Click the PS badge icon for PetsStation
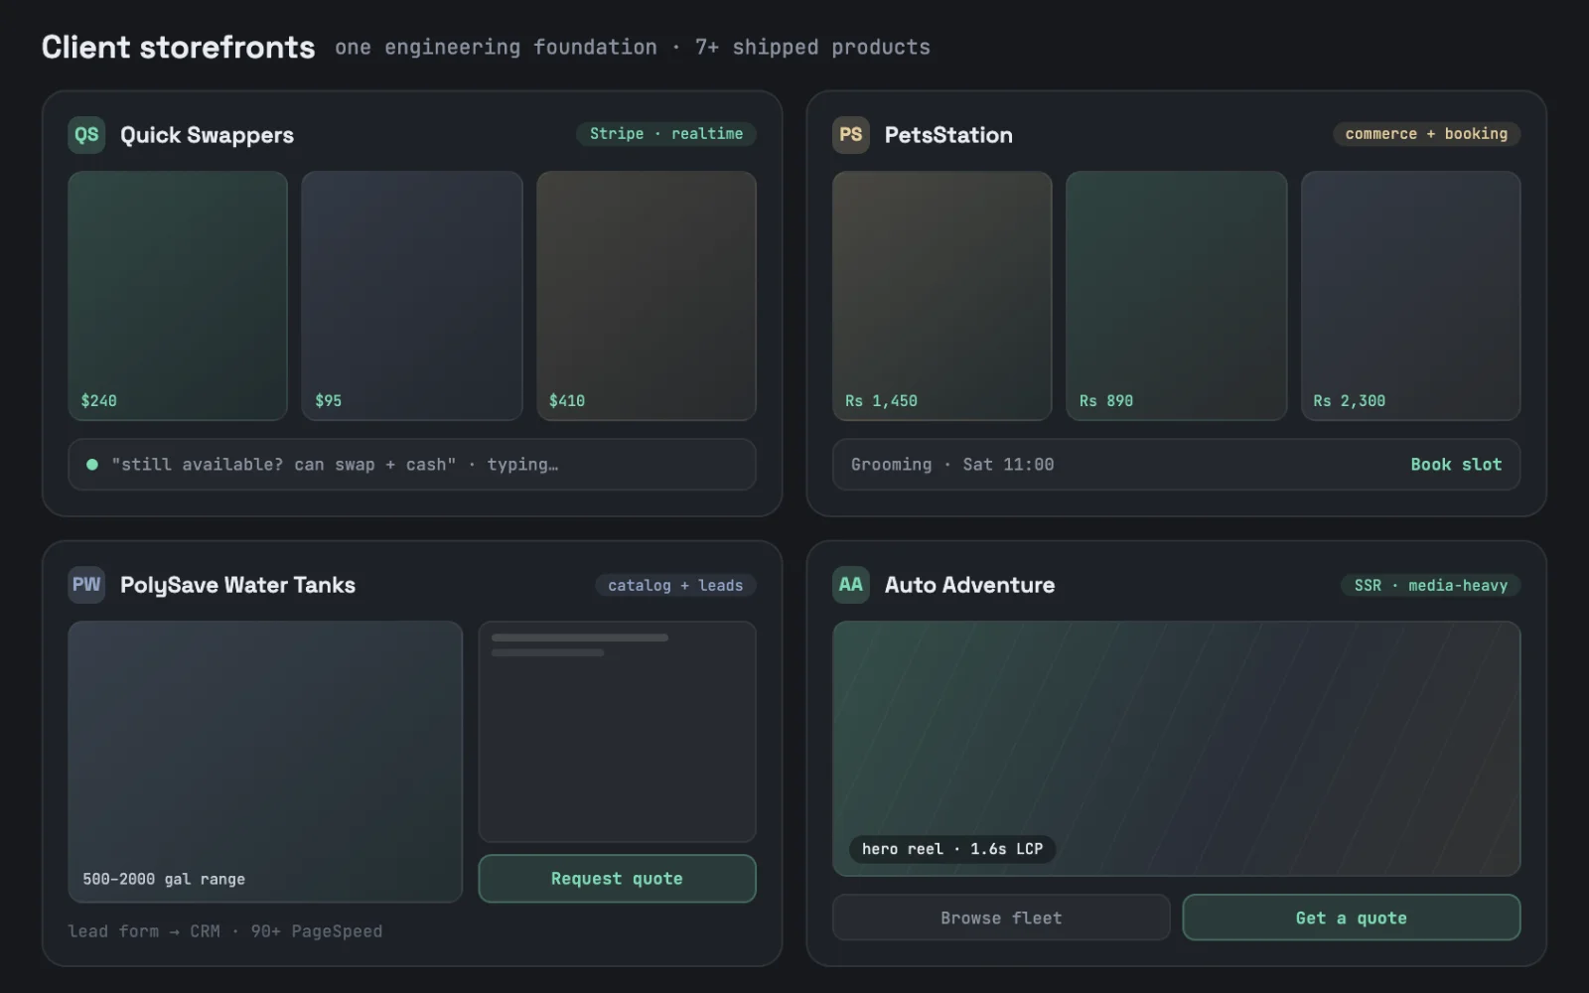The image size is (1589, 993). [x=851, y=135]
